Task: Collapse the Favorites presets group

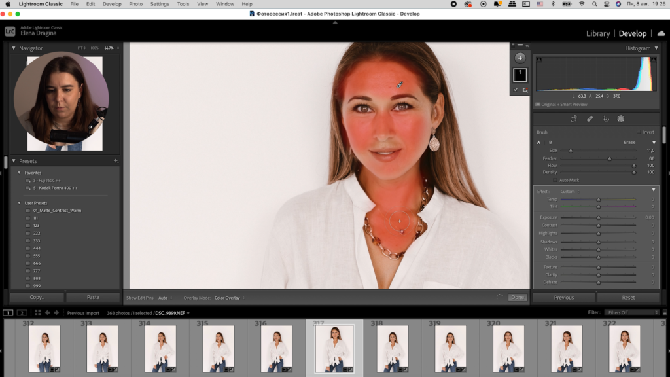Action: coord(19,173)
